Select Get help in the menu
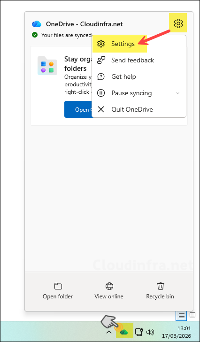Image resolution: width=200 pixels, height=342 pixels. pos(139,76)
